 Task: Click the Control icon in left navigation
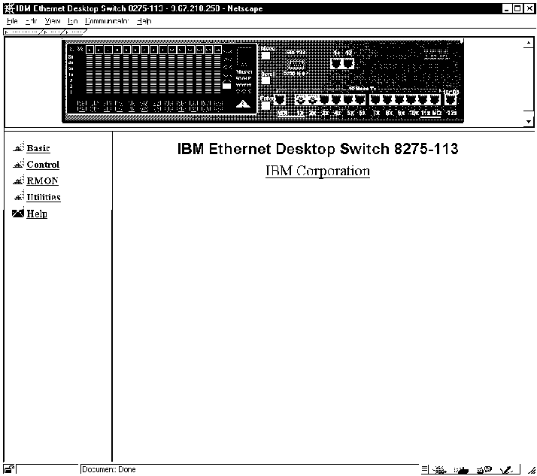(18, 165)
